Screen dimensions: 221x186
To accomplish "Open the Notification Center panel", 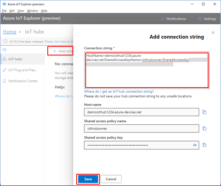I will (22, 81).
